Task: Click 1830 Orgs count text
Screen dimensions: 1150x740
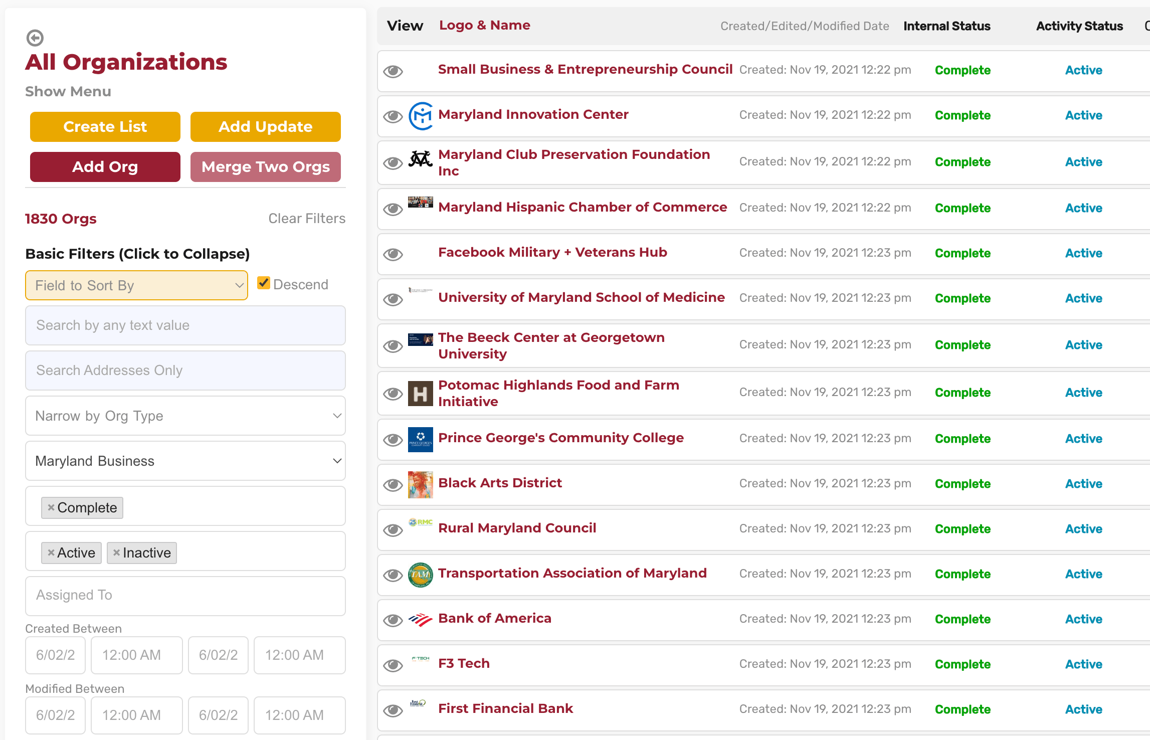Action: click(x=61, y=219)
